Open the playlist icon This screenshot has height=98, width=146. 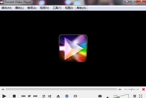[29, 96]
